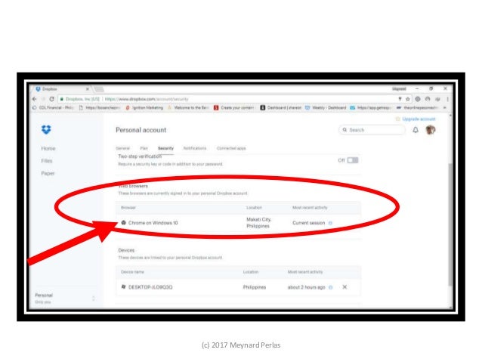Click the browser address bar URL

click(x=147, y=99)
